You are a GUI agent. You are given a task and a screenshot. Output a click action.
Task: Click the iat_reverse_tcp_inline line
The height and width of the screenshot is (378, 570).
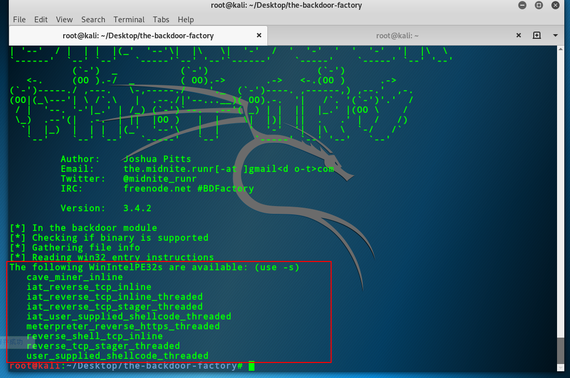pos(89,287)
